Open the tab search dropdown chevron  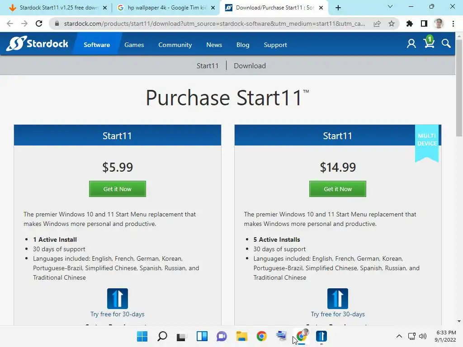(x=390, y=6)
